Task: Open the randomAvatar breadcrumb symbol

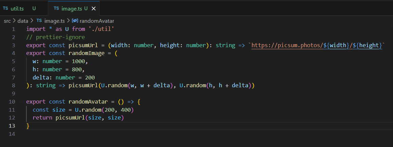Action: [97, 21]
